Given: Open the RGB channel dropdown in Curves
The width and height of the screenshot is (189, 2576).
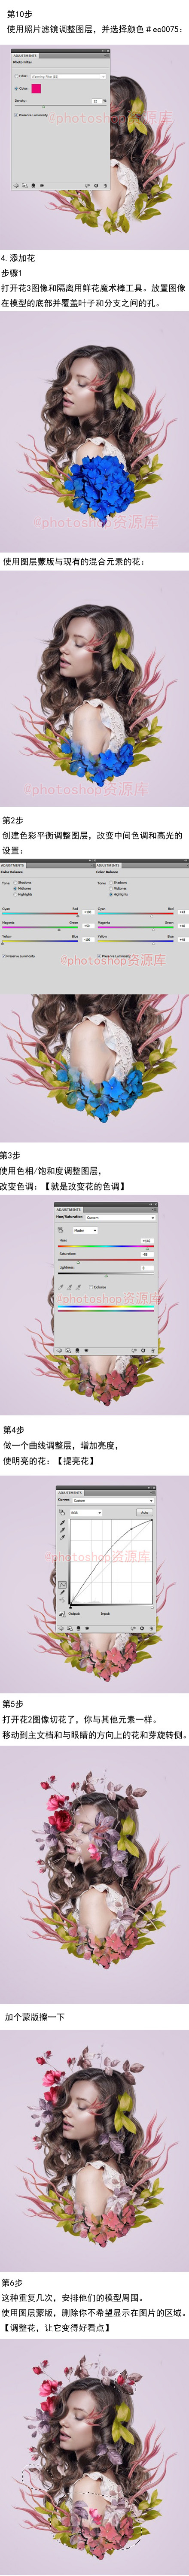Looking at the screenshot, I should (x=86, y=1512).
